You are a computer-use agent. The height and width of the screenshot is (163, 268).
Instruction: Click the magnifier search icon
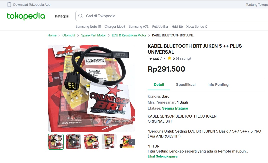81,16
